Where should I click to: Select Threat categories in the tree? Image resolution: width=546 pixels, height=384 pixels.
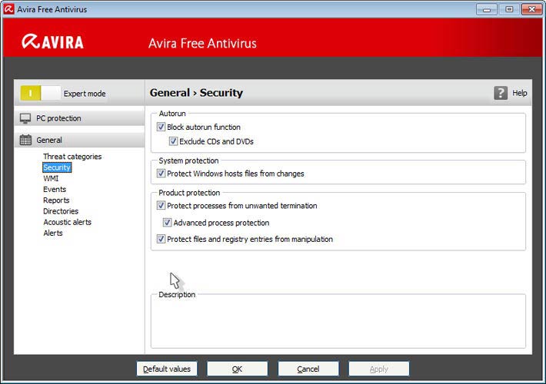coord(72,157)
